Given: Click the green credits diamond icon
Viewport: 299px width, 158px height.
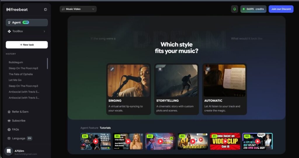Looking at the screenshot, I should pyautogui.click(x=244, y=9).
